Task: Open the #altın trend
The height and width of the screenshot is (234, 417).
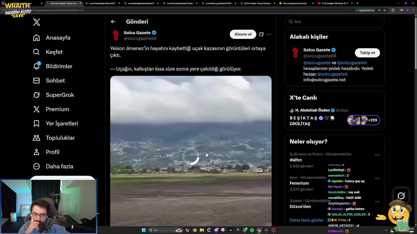Action: 296,160
